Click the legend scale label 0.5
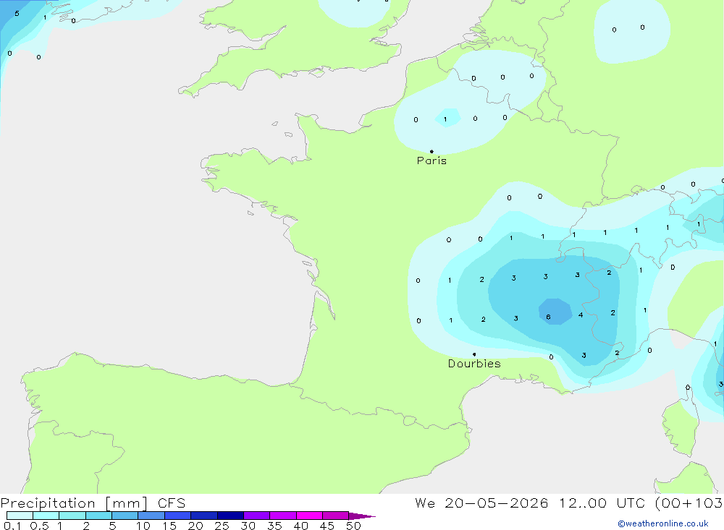This screenshot has height=530, width=724. (x=39, y=526)
